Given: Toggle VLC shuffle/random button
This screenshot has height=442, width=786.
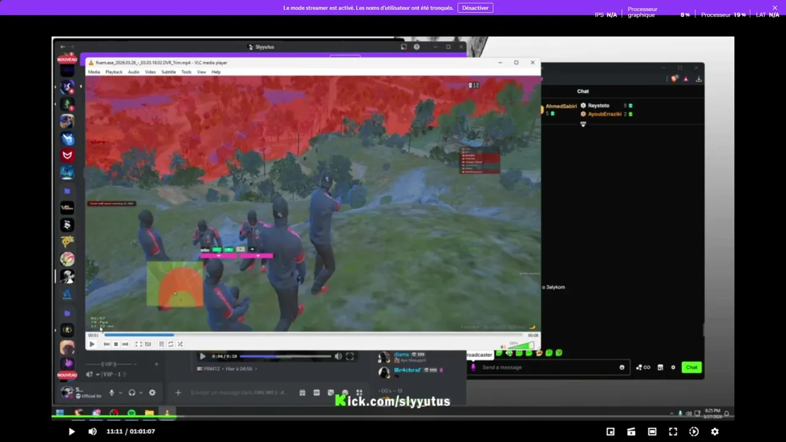Looking at the screenshot, I should (x=180, y=344).
